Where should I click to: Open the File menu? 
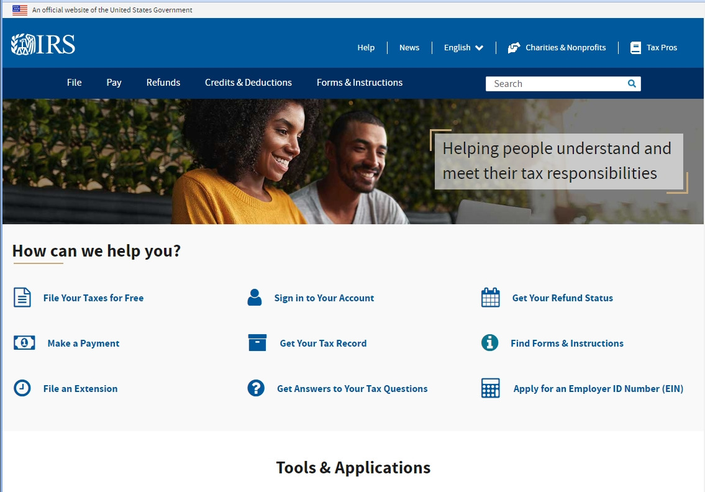click(x=74, y=83)
